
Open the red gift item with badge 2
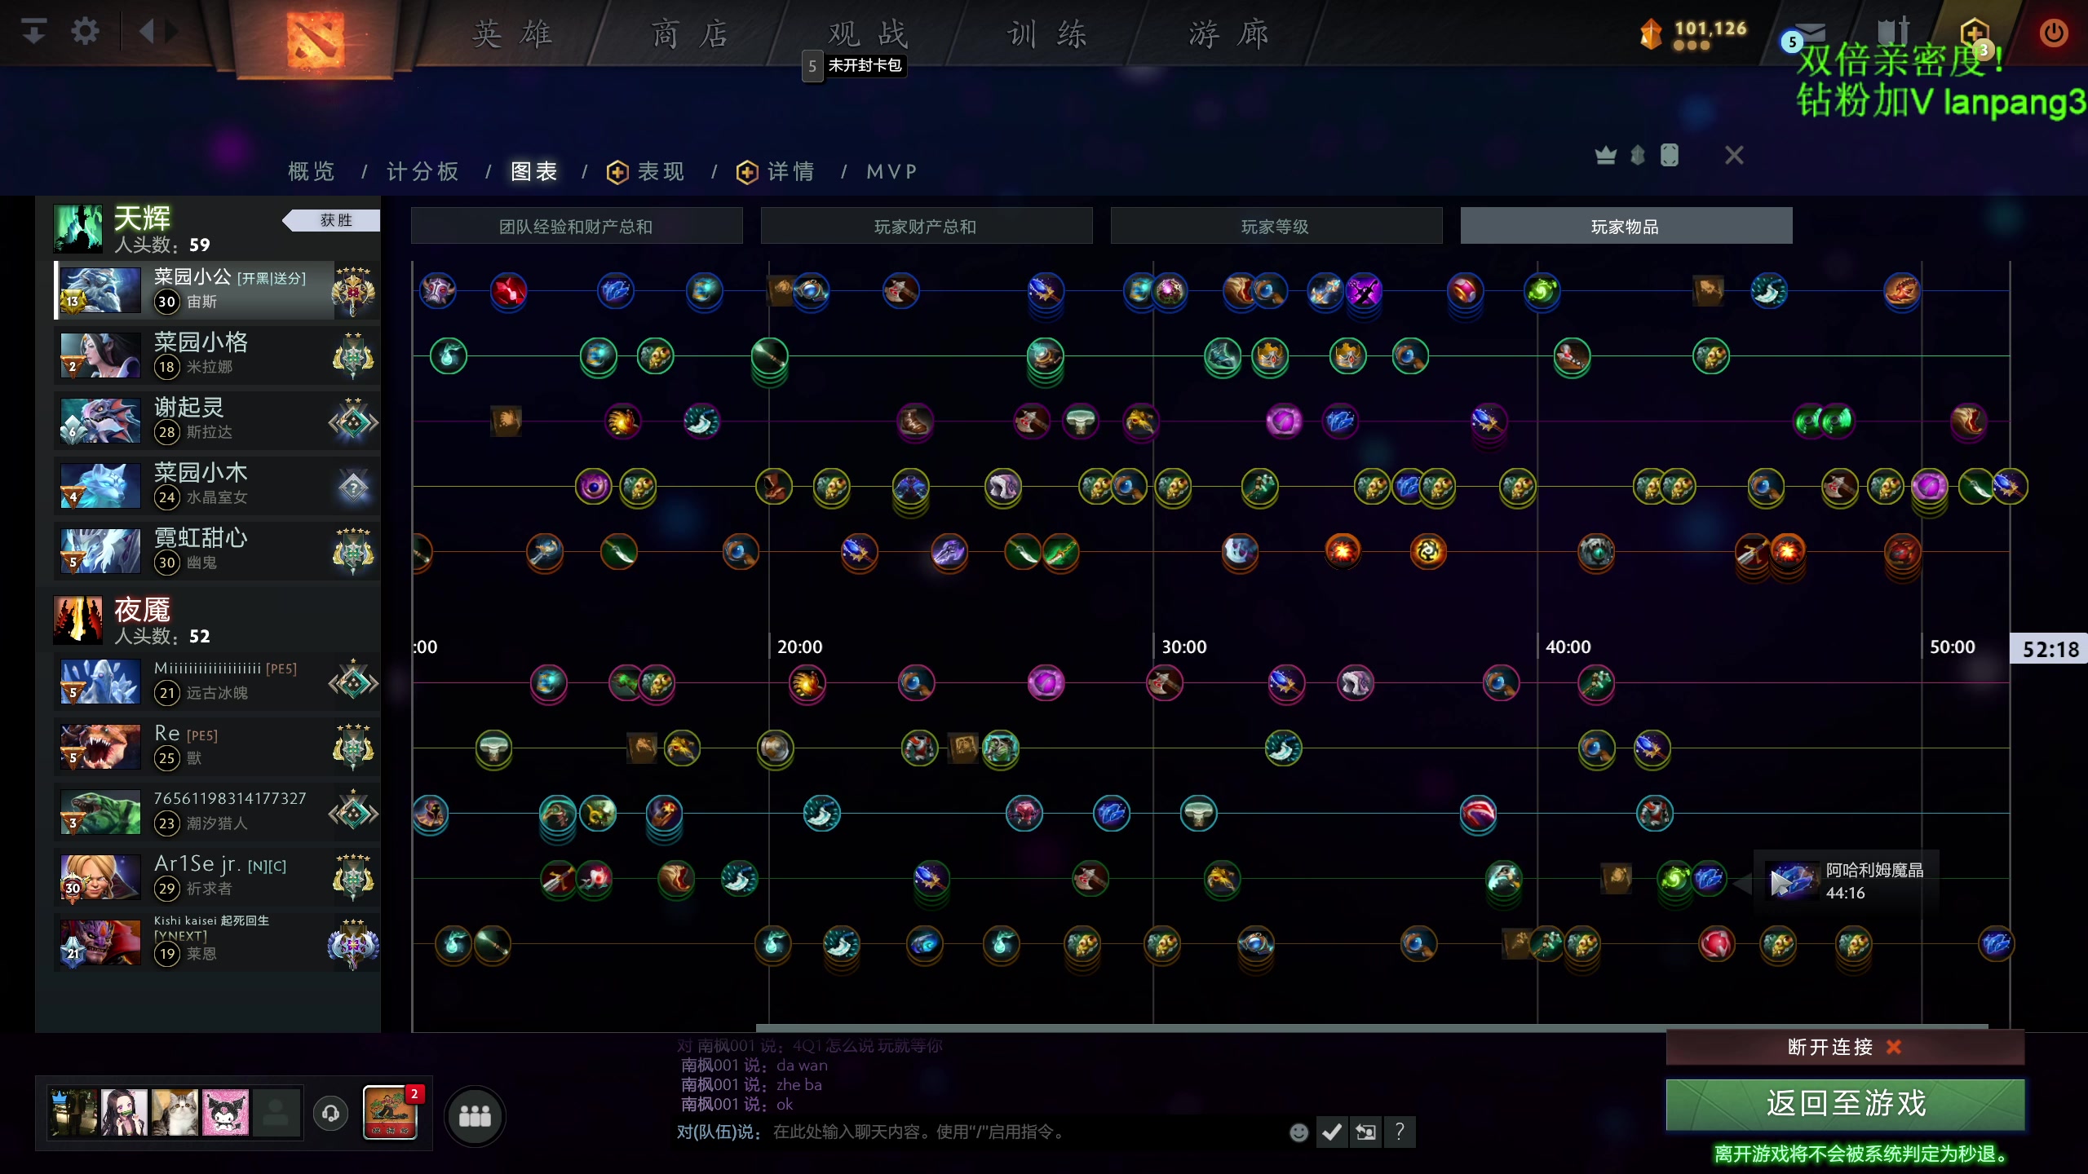click(391, 1112)
